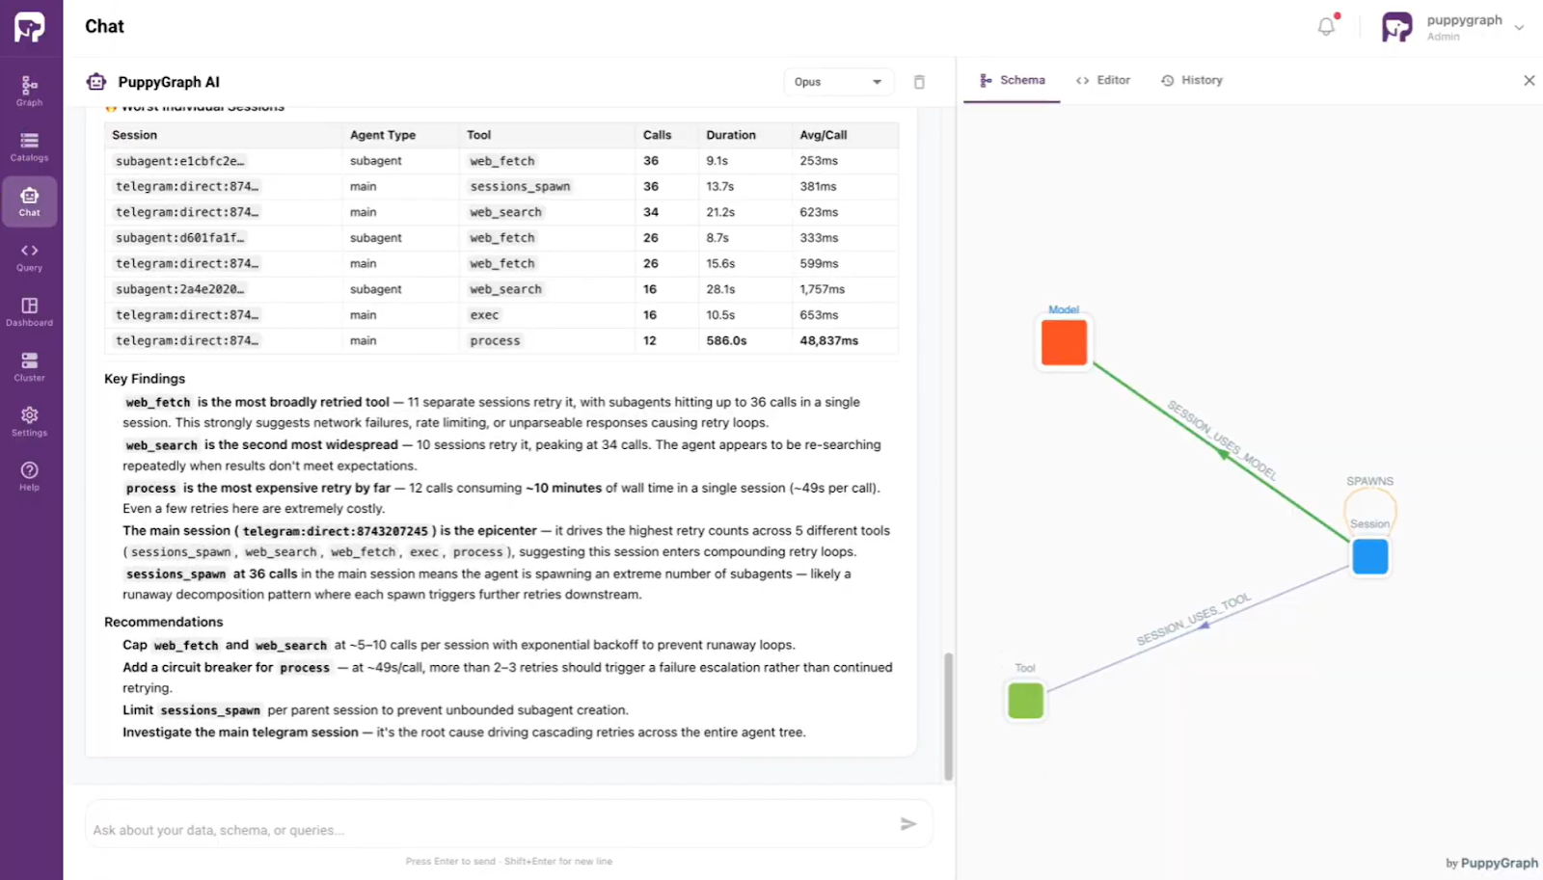Image resolution: width=1543 pixels, height=880 pixels.
Task: Click the 28.1s duration value
Action: (x=720, y=289)
